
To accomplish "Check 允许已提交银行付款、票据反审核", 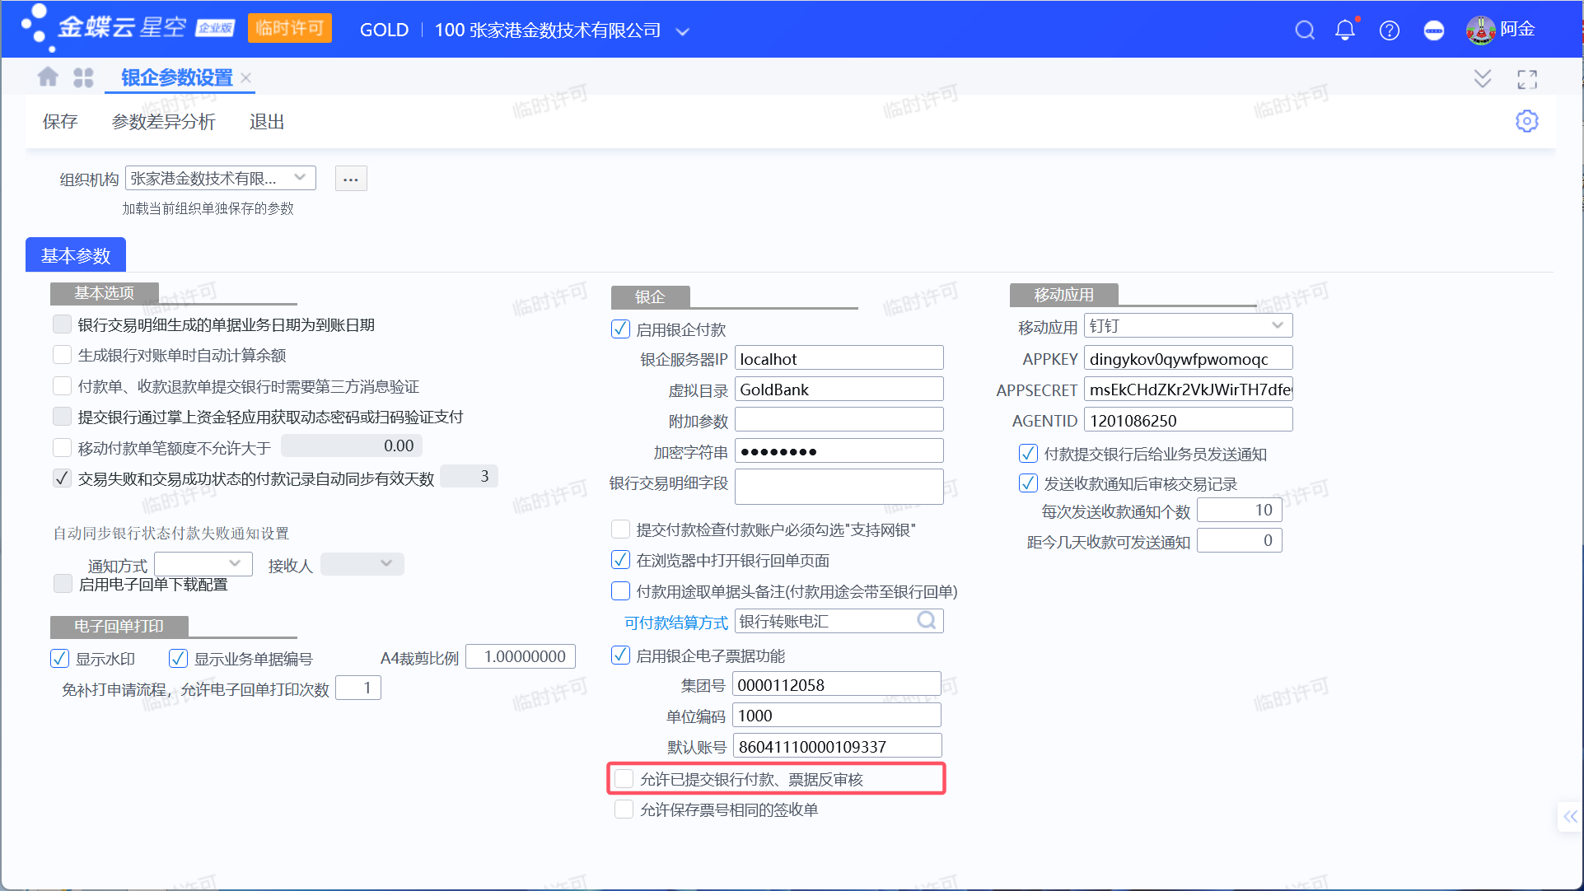I will pos(624,779).
